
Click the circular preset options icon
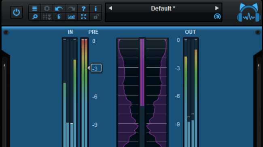coord(217,17)
